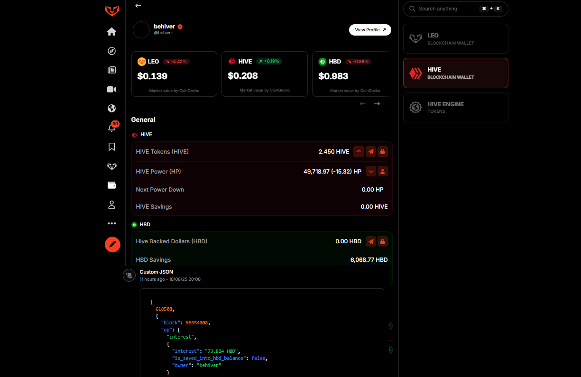Click the 6,068.77 HBD savings value
The image size is (581, 377).
point(369,260)
